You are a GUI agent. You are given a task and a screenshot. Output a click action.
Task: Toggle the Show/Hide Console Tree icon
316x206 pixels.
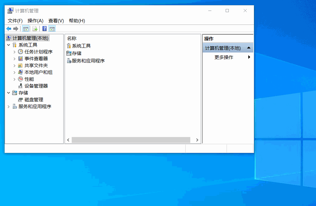coord(25,29)
